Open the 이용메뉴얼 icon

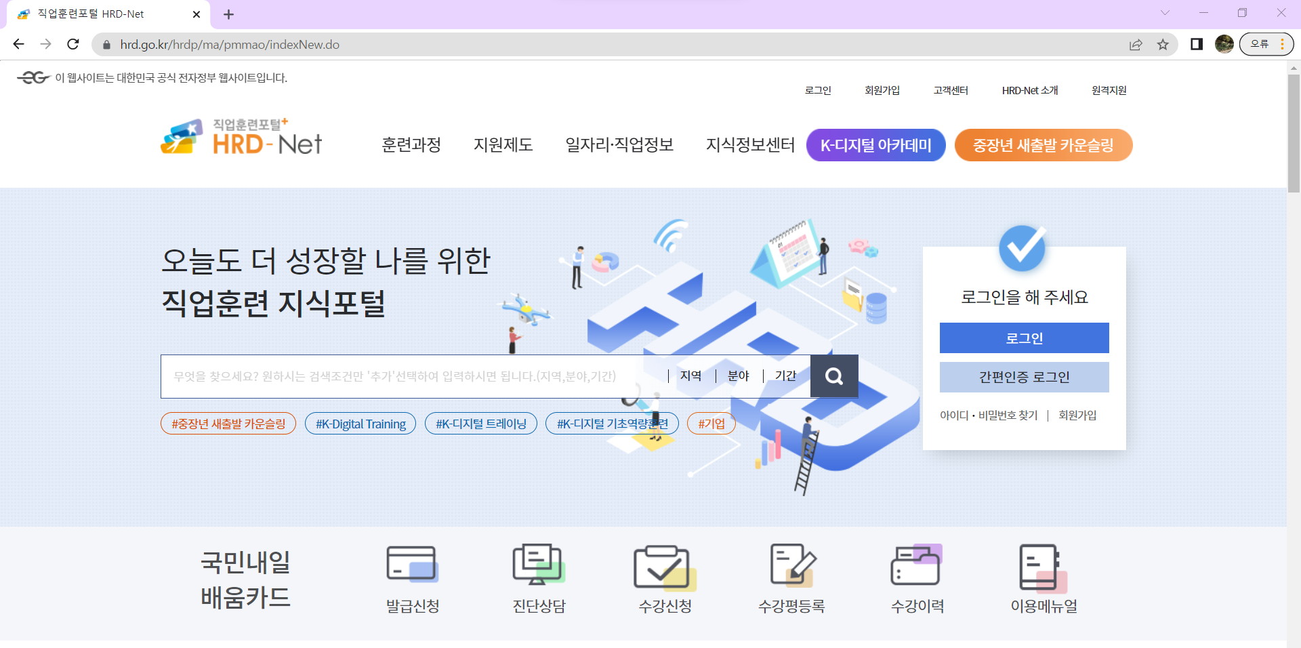pos(1044,568)
